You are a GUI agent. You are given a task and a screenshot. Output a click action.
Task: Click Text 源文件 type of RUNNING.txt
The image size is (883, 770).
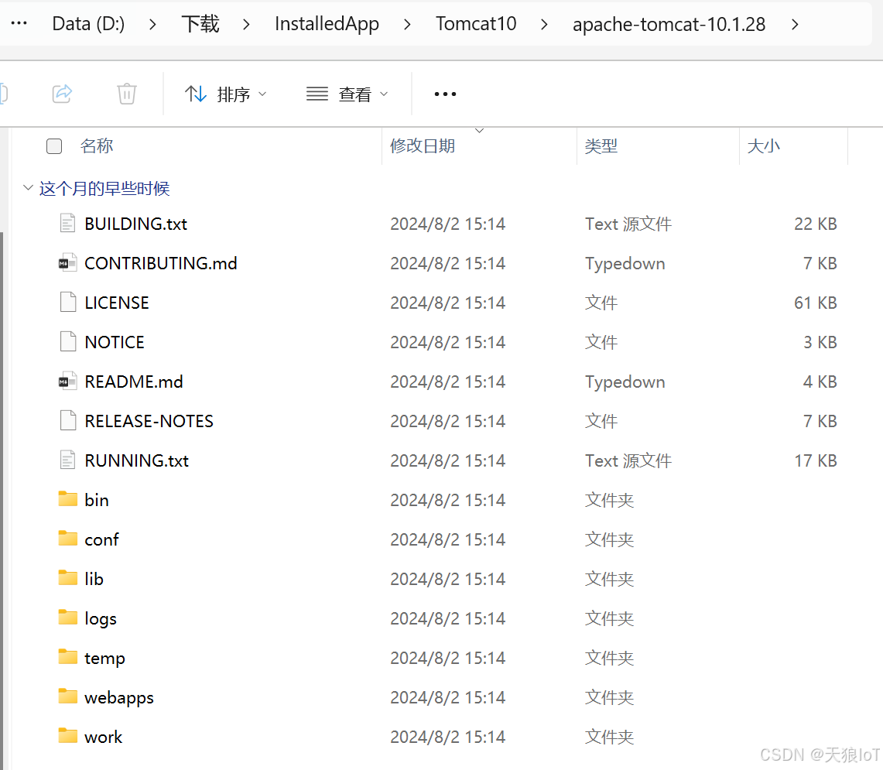tap(628, 460)
